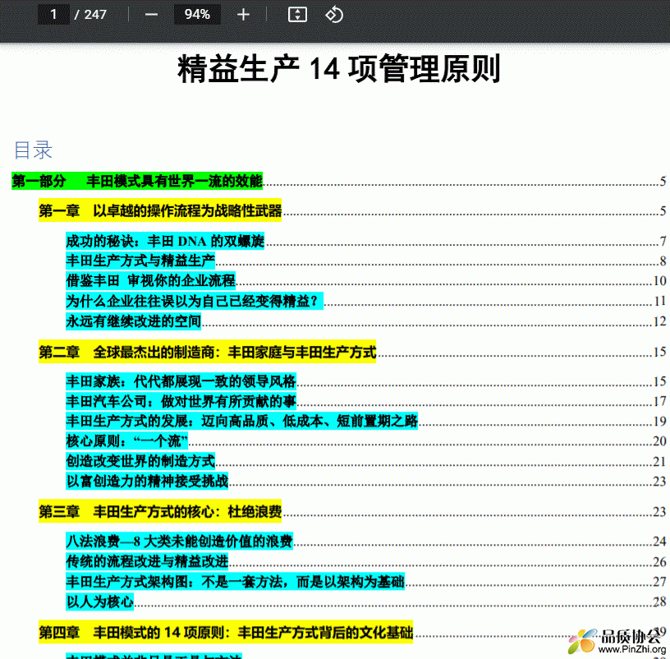Image resolution: width=670 pixels, height=659 pixels.
Task: Open 成功的秘诀：丰田 DNA 的双螺旋
Action: click(x=165, y=242)
